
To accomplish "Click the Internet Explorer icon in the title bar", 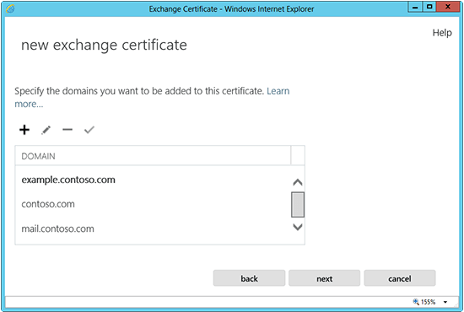I will (10, 9).
